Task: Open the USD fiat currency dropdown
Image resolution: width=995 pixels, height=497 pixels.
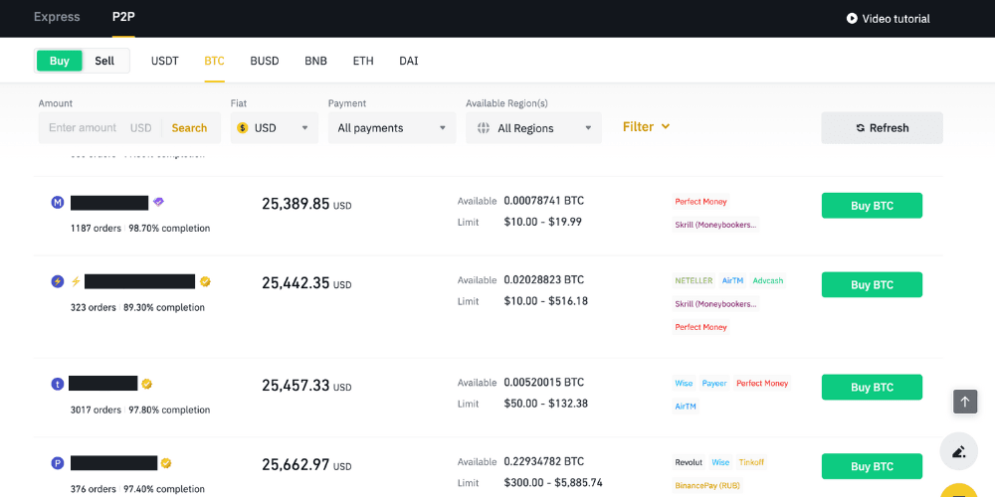Action: pyautogui.click(x=274, y=128)
